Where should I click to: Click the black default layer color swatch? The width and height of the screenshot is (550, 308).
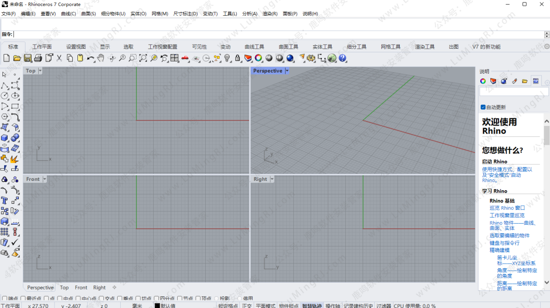click(157, 306)
